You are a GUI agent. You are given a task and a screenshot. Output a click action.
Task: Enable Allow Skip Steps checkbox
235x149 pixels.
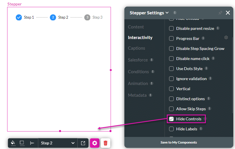pos(171,109)
